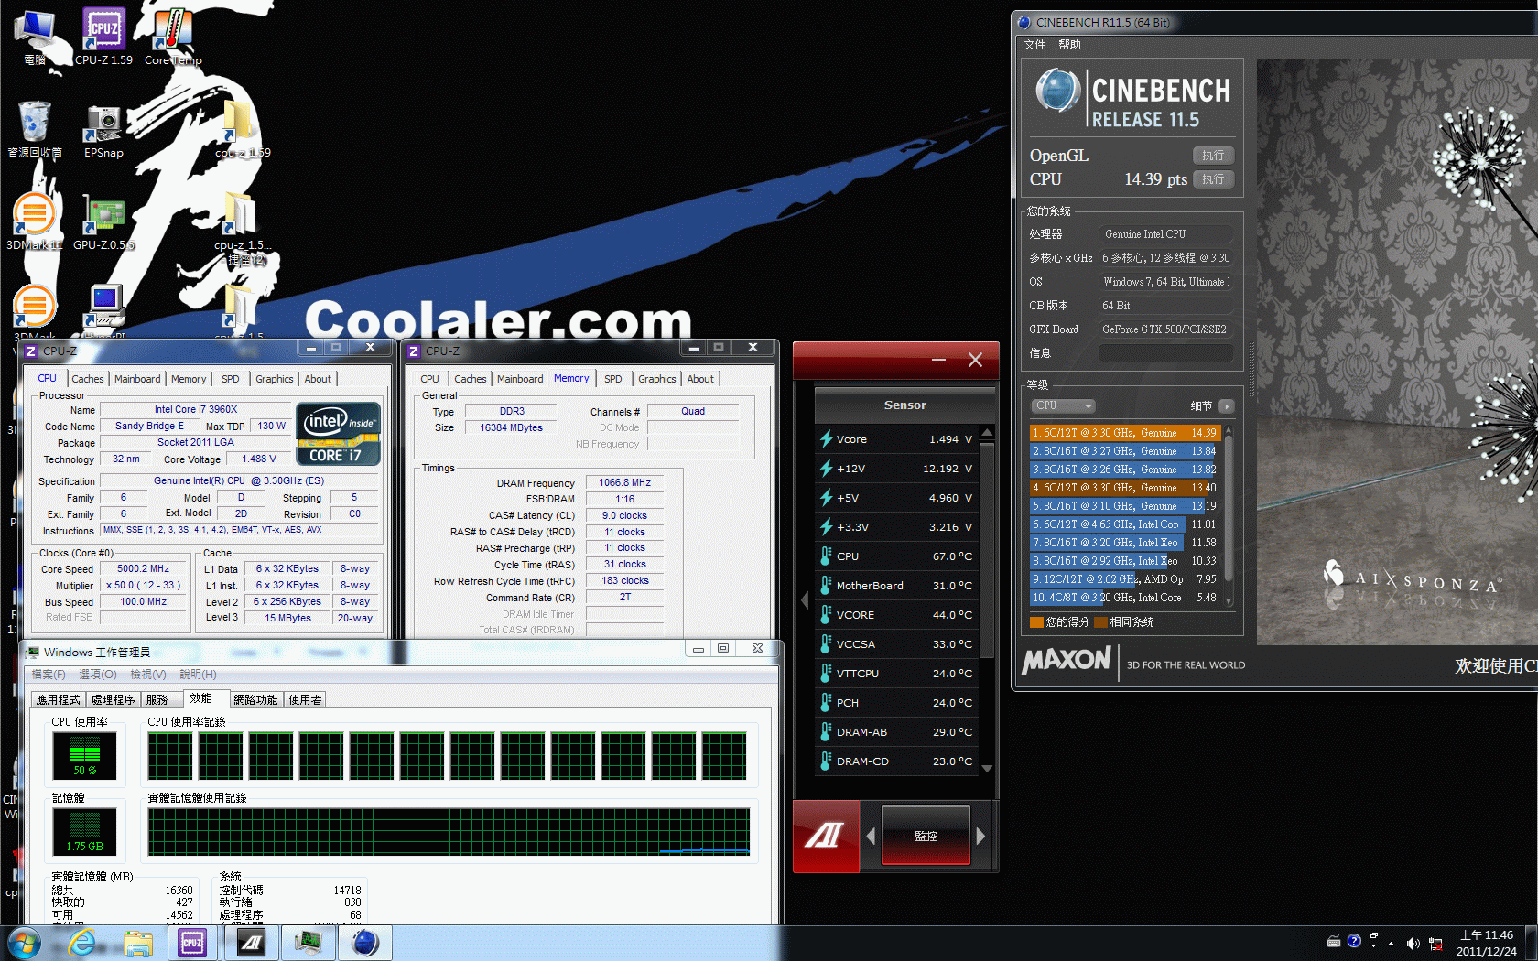Click the +12V voltage sensor icon
Image resolution: width=1538 pixels, height=961 pixels.
[826, 469]
